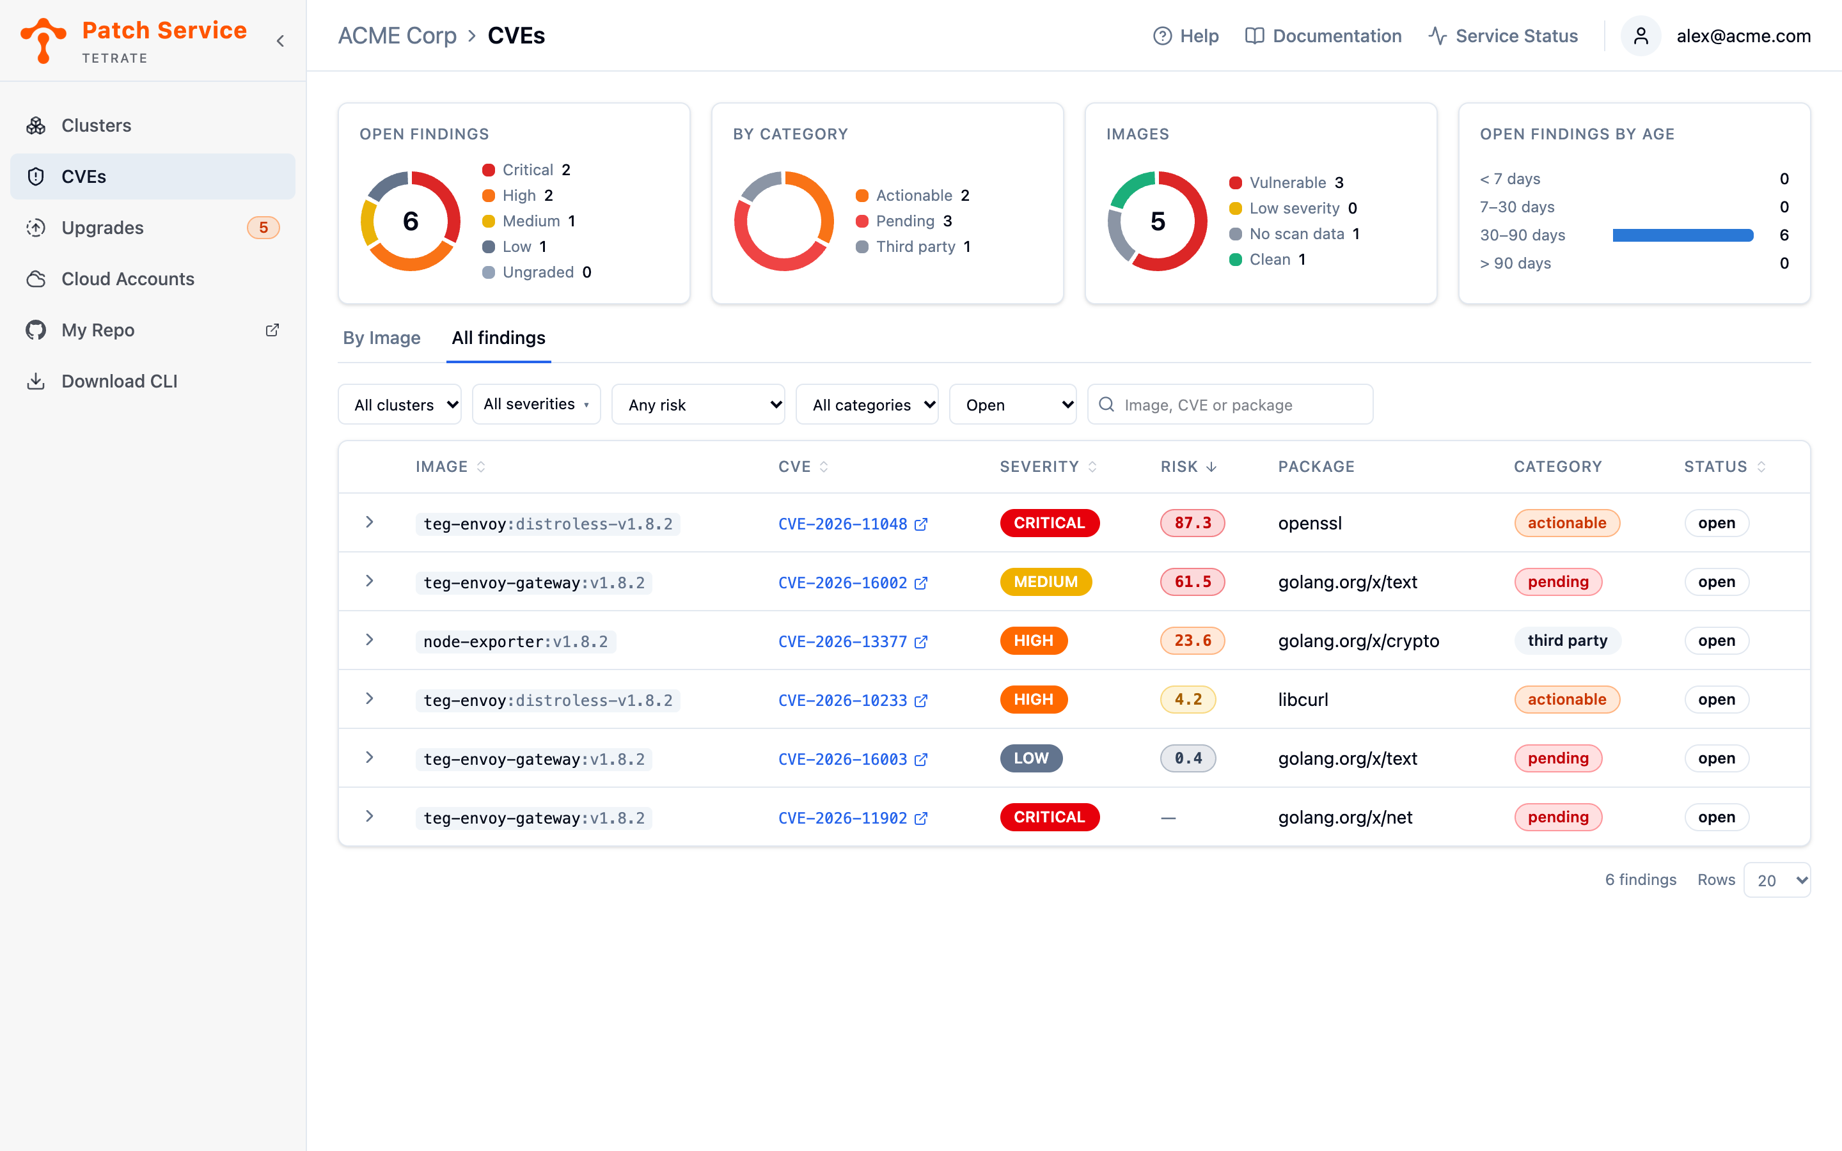Screen dimensions: 1842x1151
Task: Click the user avatar icon
Action: tap(1641, 36)
